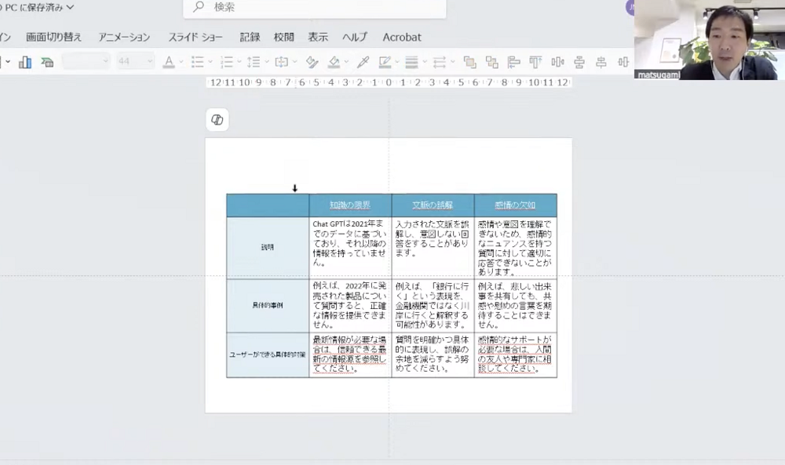The image size is (785, 465).
Task: Click the highlighter marker tool
Action: tap(312, 62)
